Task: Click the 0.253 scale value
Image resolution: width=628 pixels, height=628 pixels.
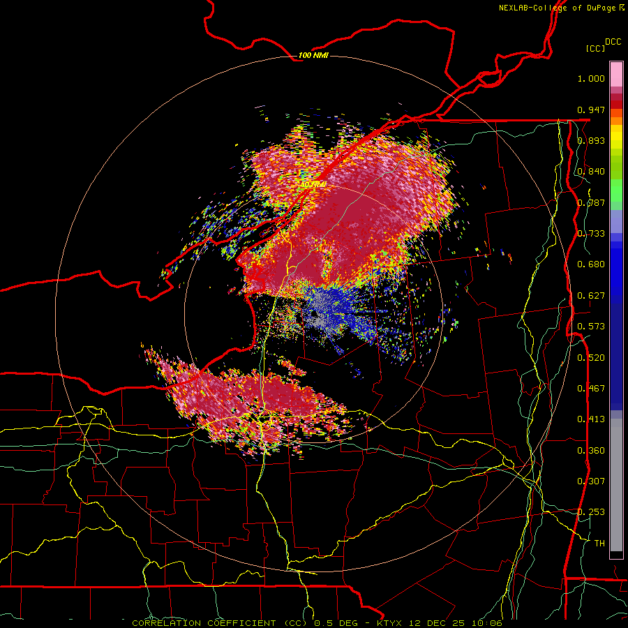Action: pos(591,512)
